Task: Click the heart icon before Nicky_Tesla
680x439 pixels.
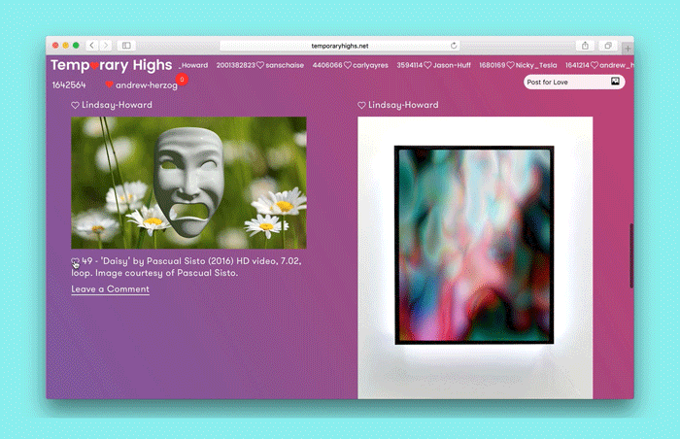Action: click(x=510, y=65)
